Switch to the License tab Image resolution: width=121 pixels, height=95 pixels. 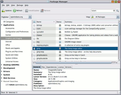pos(61,67)
